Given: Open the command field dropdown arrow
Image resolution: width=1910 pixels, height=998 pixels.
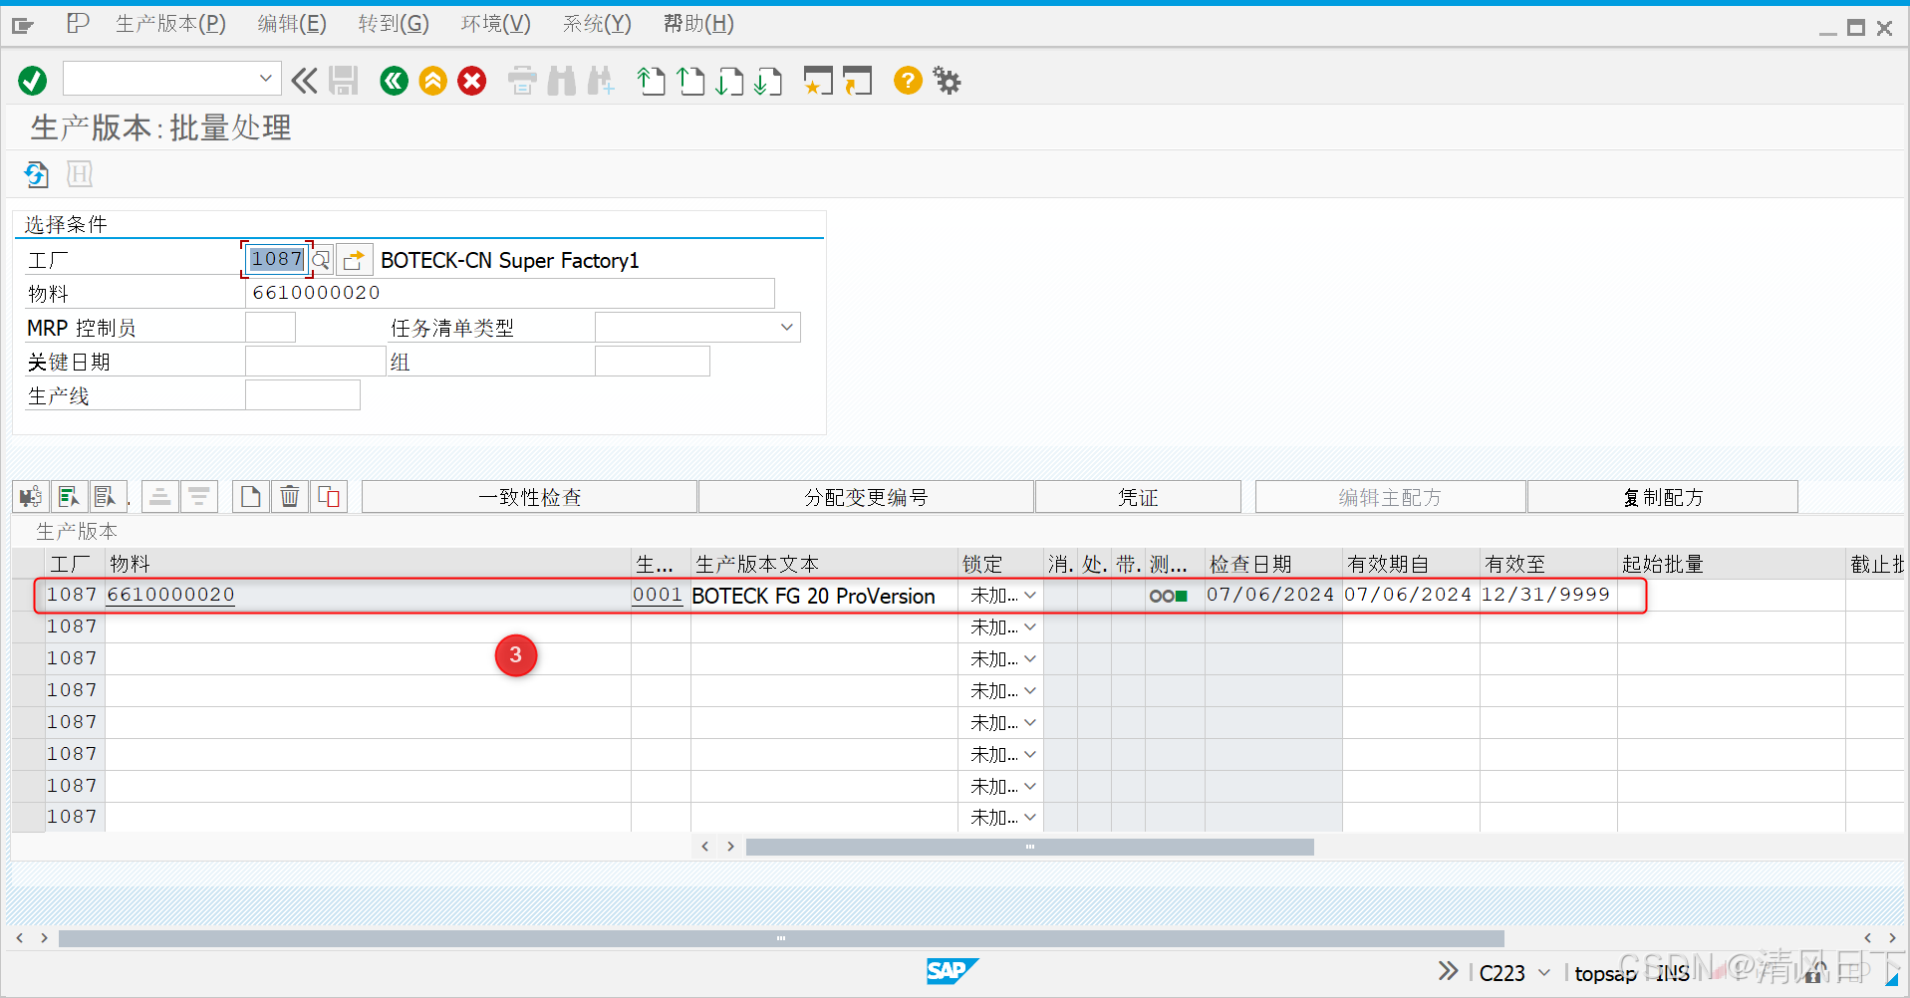Looking at the screenshot, I should click(x=265, y=78).
